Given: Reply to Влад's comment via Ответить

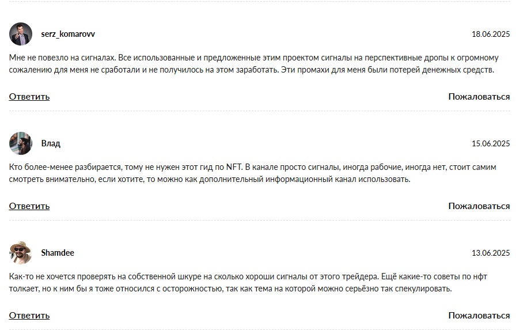Looking at the screenshot, I should 29,206.
